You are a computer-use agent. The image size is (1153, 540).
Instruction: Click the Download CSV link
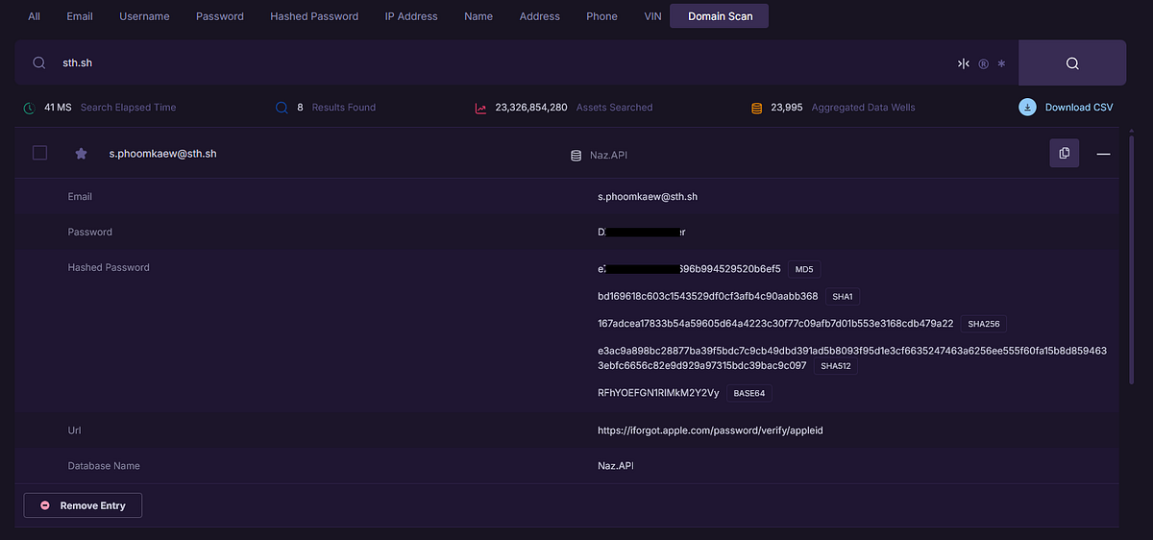(1079, 108)
